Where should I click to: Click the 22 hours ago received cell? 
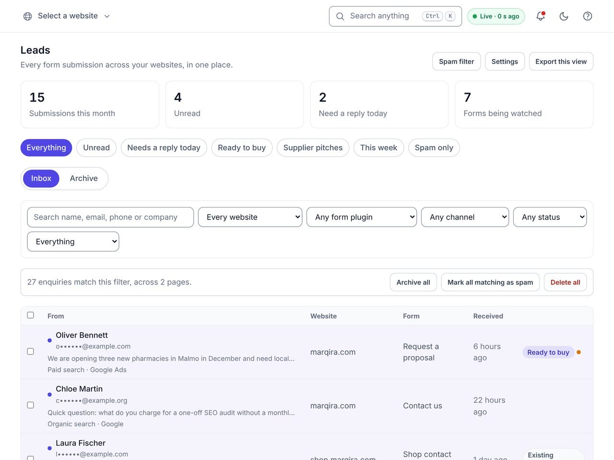489,406
